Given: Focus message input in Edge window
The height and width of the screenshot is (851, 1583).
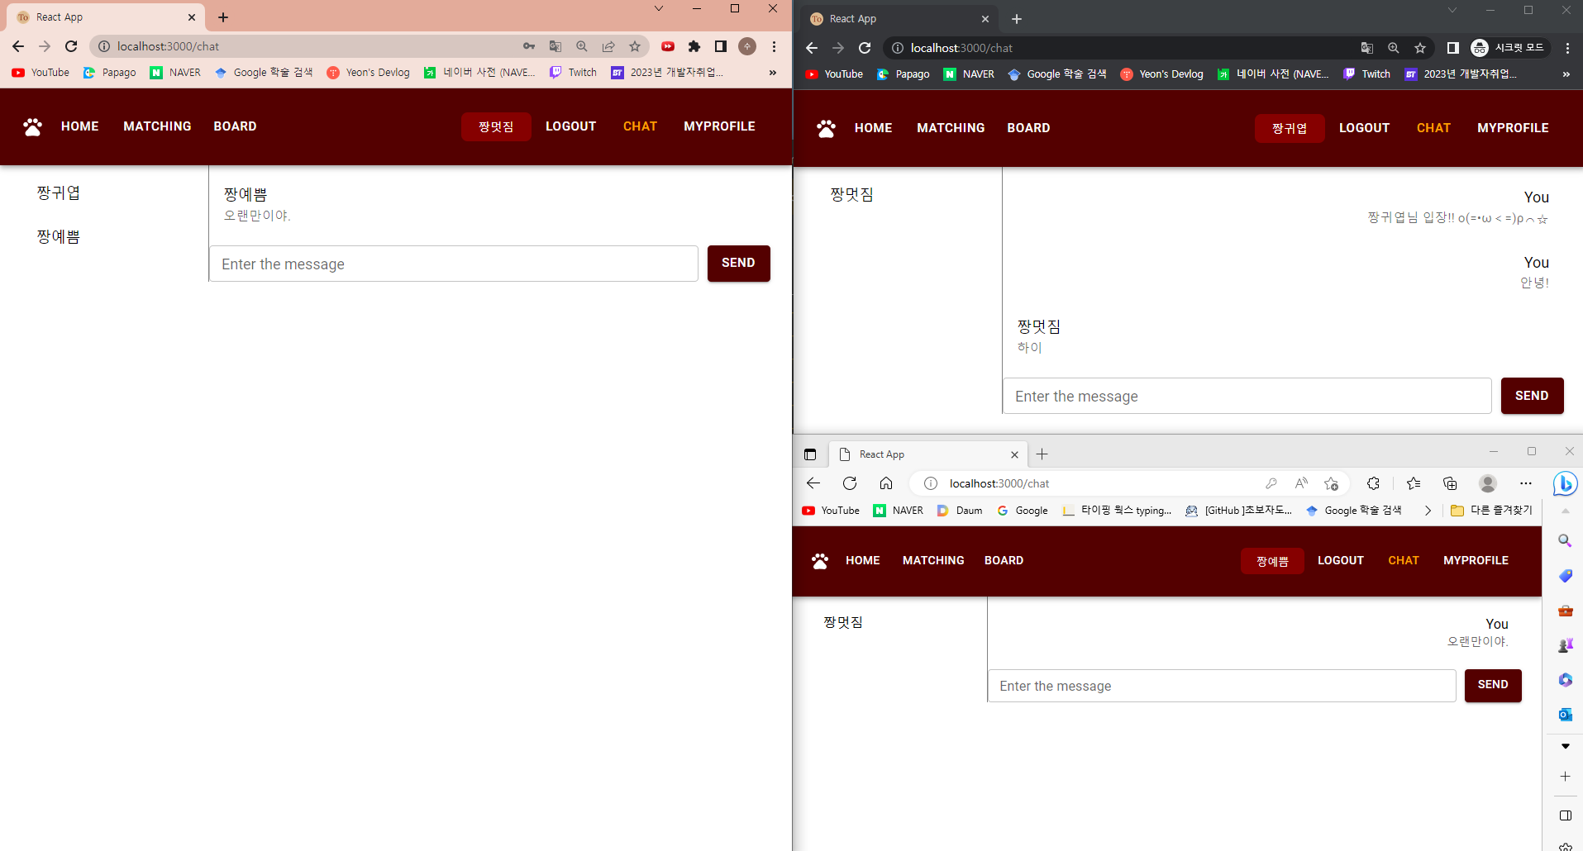Looking at the screenshot, I should click(1222, 686).
